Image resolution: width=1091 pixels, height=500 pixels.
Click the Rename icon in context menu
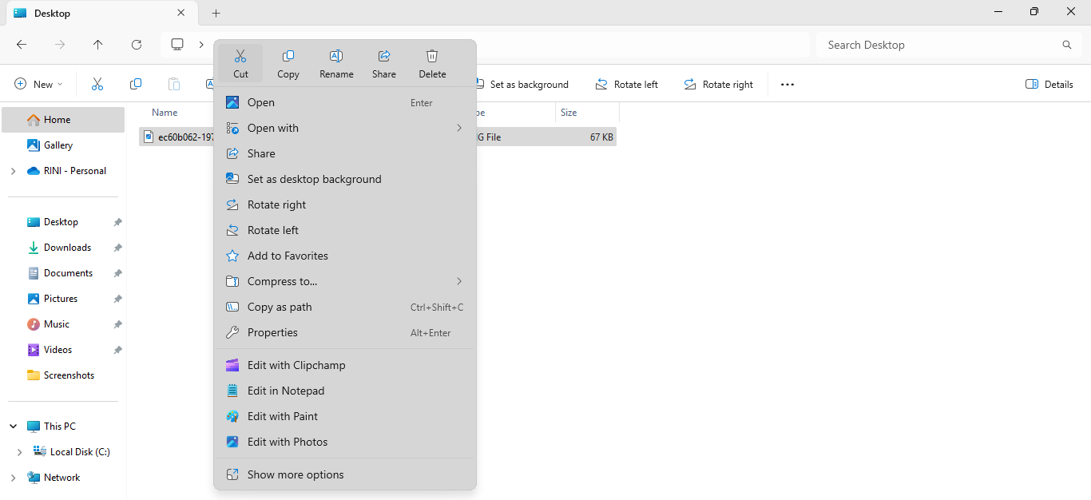coord(336,57)
